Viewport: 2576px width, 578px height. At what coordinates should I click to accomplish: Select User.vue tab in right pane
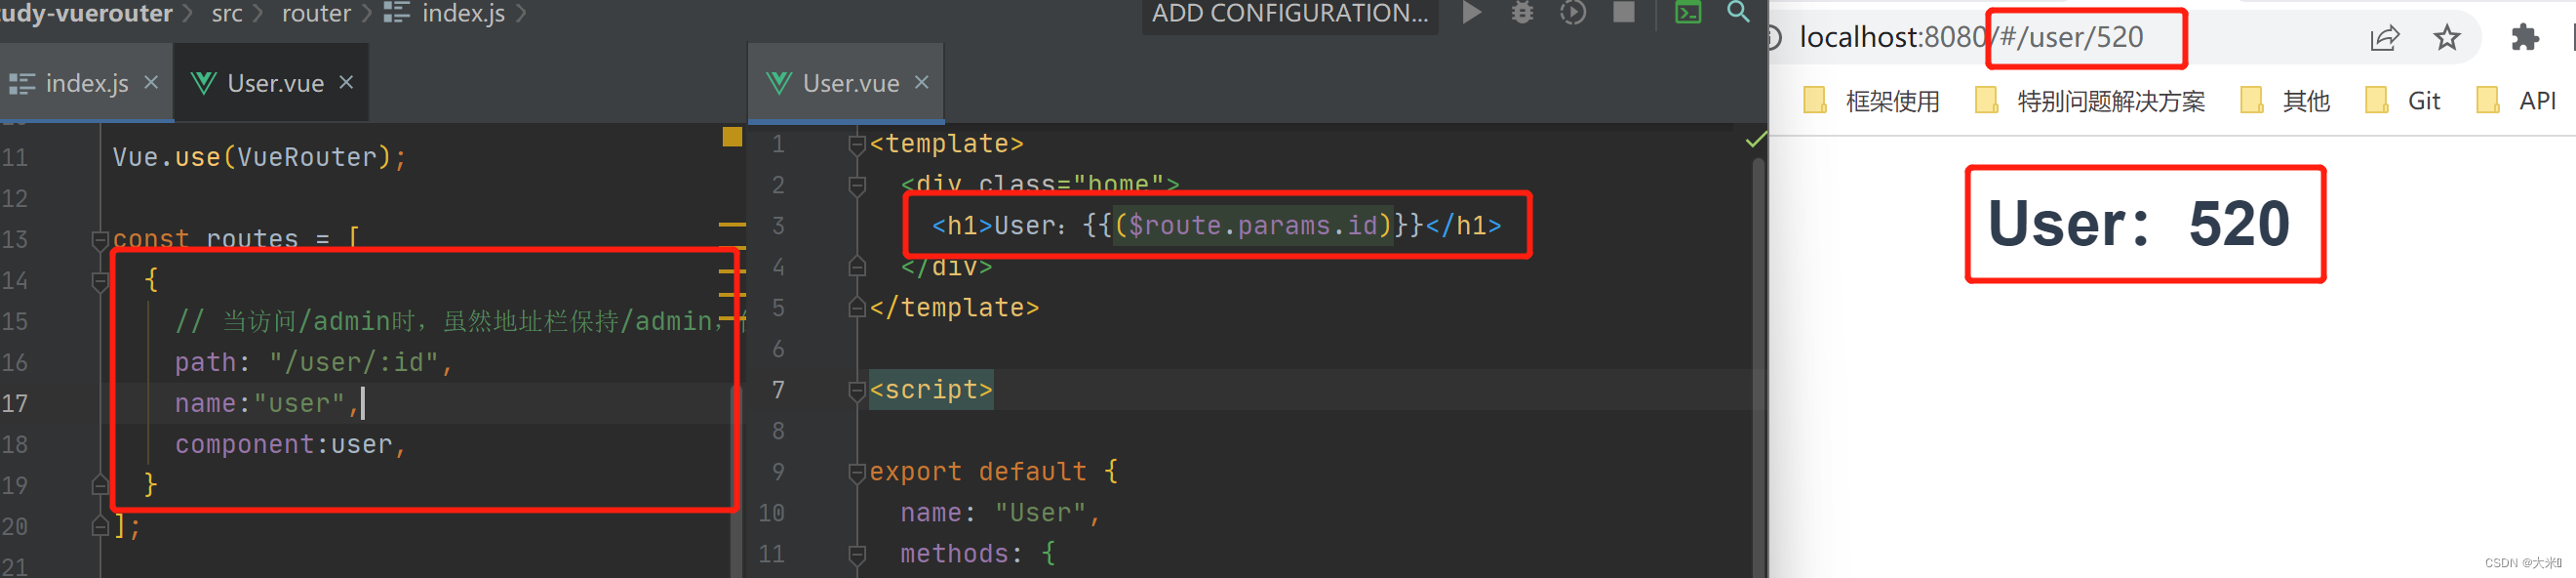pyautogui.click(x=846, y=83)
